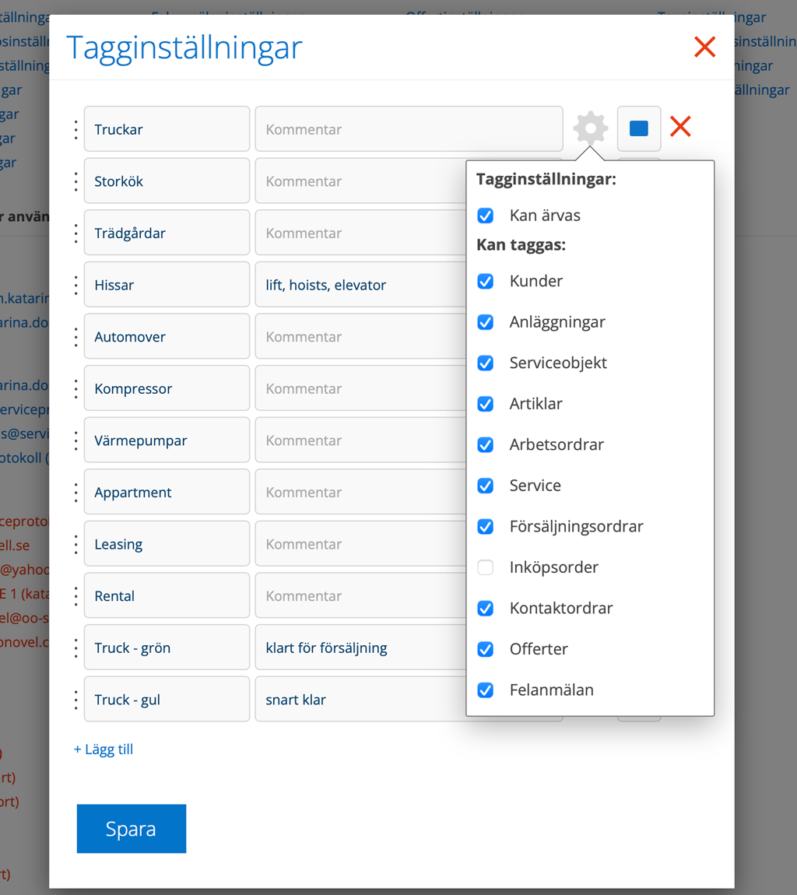
Task: Click the dots handle beside Leasing
Action: pos(75,544)
